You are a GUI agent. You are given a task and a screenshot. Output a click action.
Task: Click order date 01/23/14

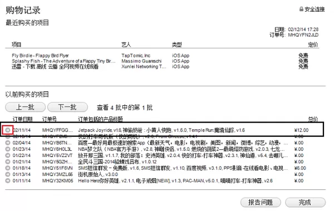point(22,149)
